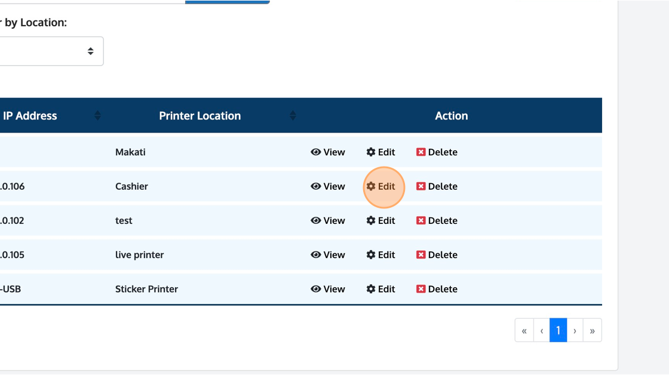The image size is (669, 375).
Task: Click the Action column header
Action: click(452, 116)
